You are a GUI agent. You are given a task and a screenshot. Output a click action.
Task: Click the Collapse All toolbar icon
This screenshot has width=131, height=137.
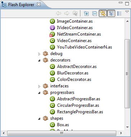94,13
